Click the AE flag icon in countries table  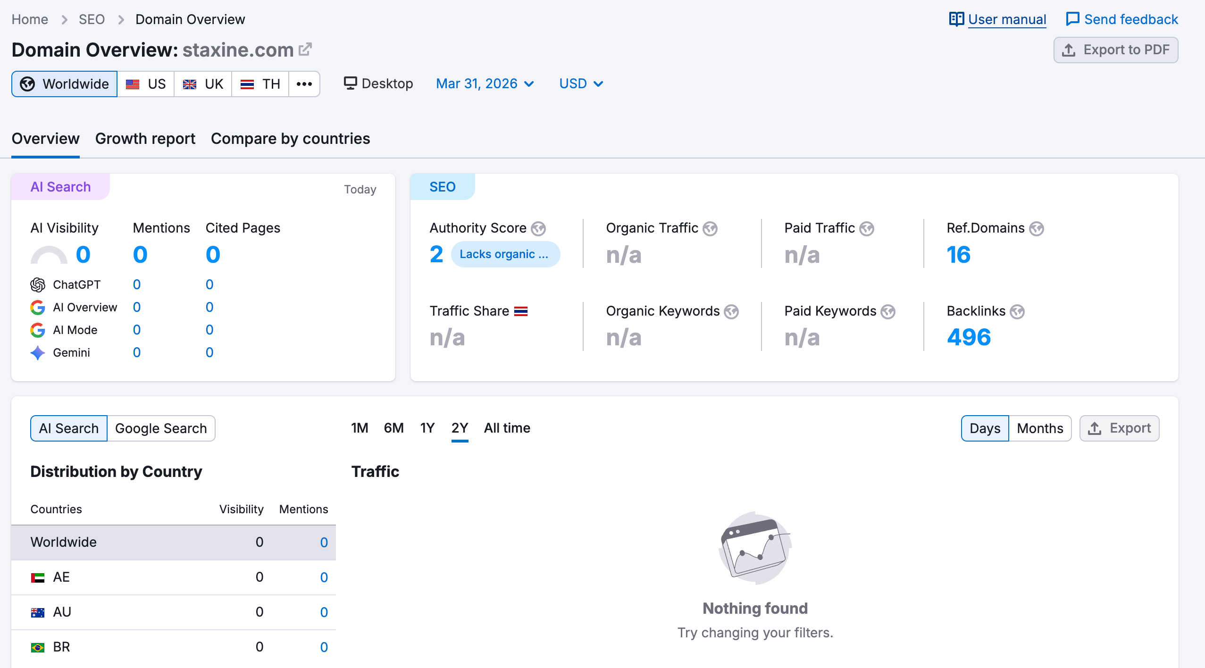tap(38, 577)
